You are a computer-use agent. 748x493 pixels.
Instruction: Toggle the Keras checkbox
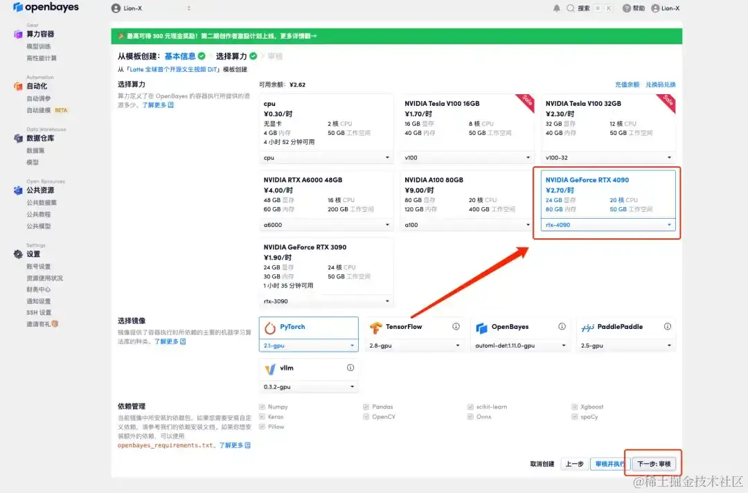tap(262, 417)
